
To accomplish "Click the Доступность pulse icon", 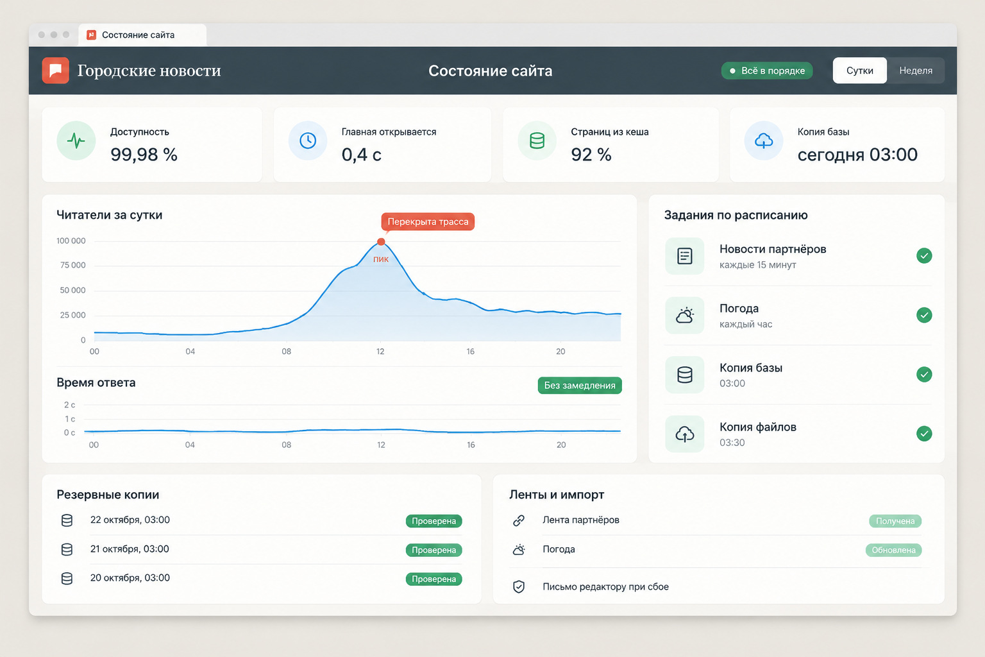I will [x=76, y=141].
